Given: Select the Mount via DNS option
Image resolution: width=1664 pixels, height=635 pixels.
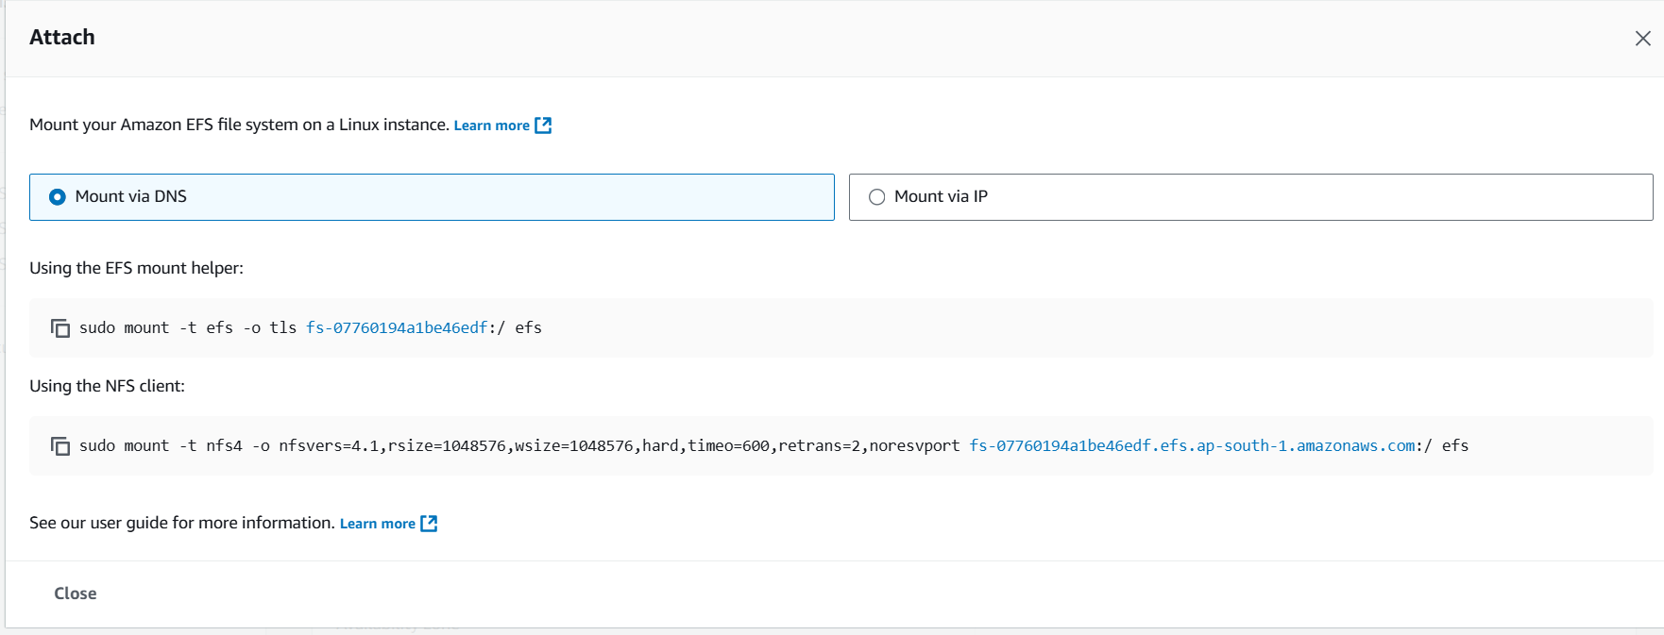Looking at the screenshot, I should (432, 197).
